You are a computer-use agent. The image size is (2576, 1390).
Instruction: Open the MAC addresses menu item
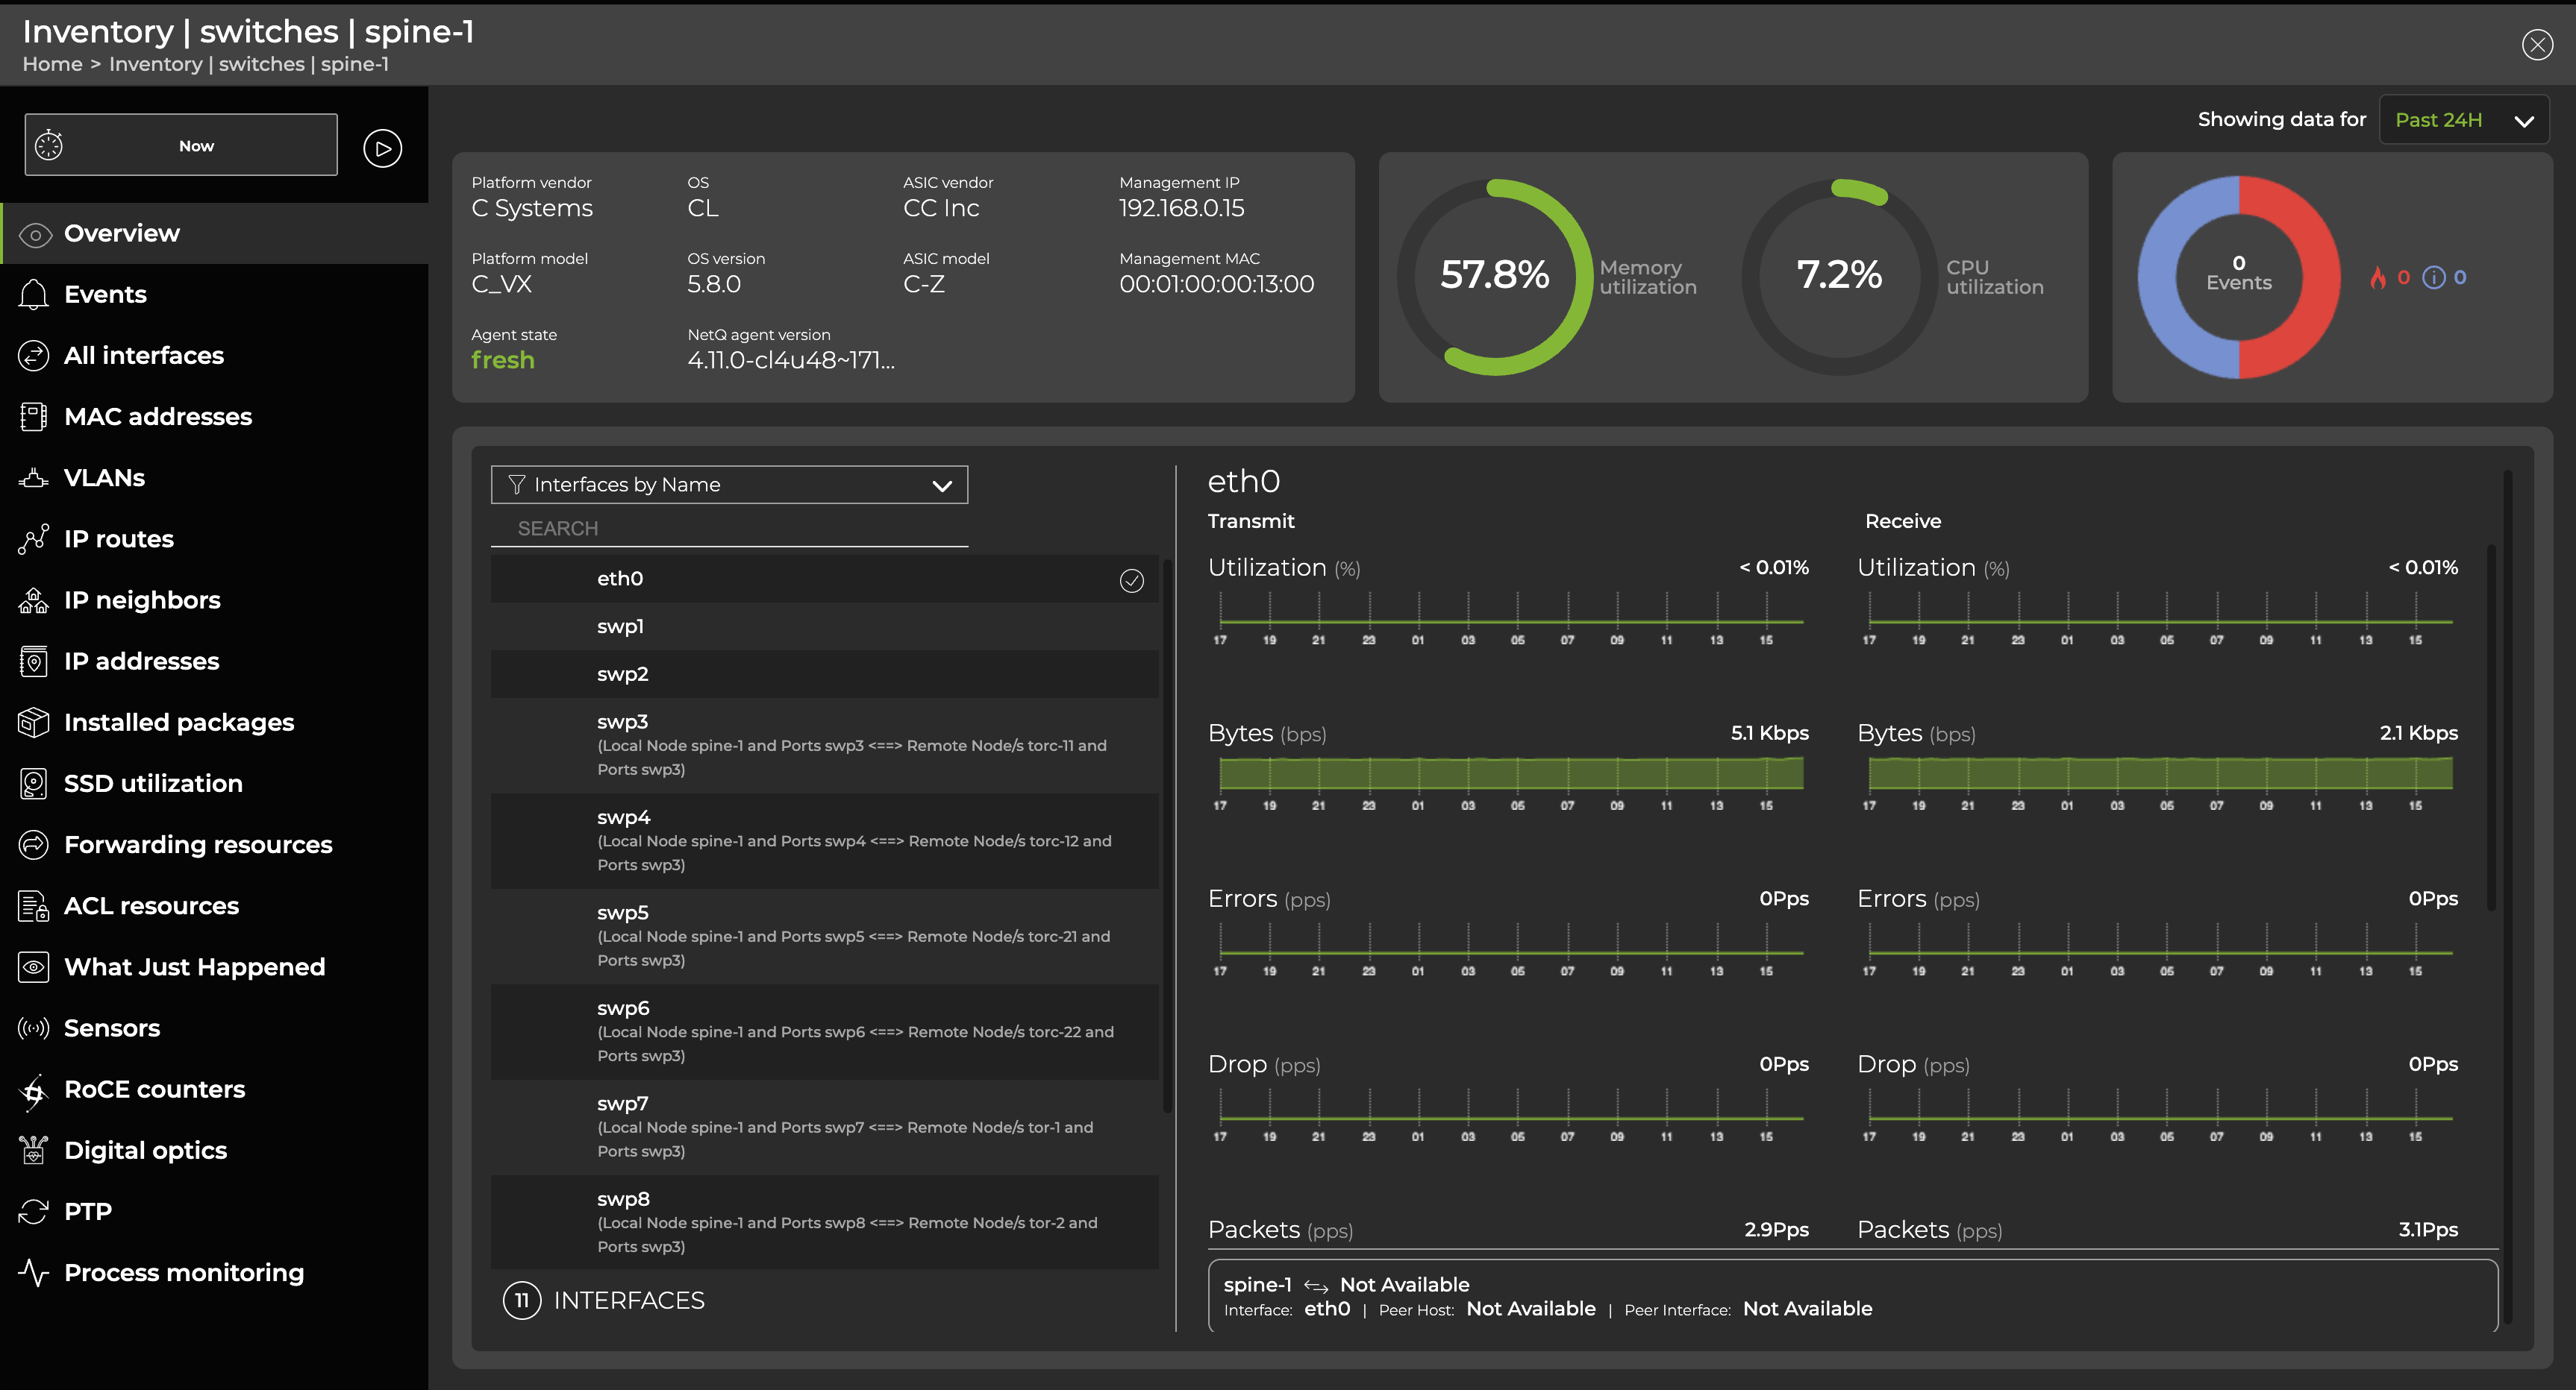click(x=158, y=417)
